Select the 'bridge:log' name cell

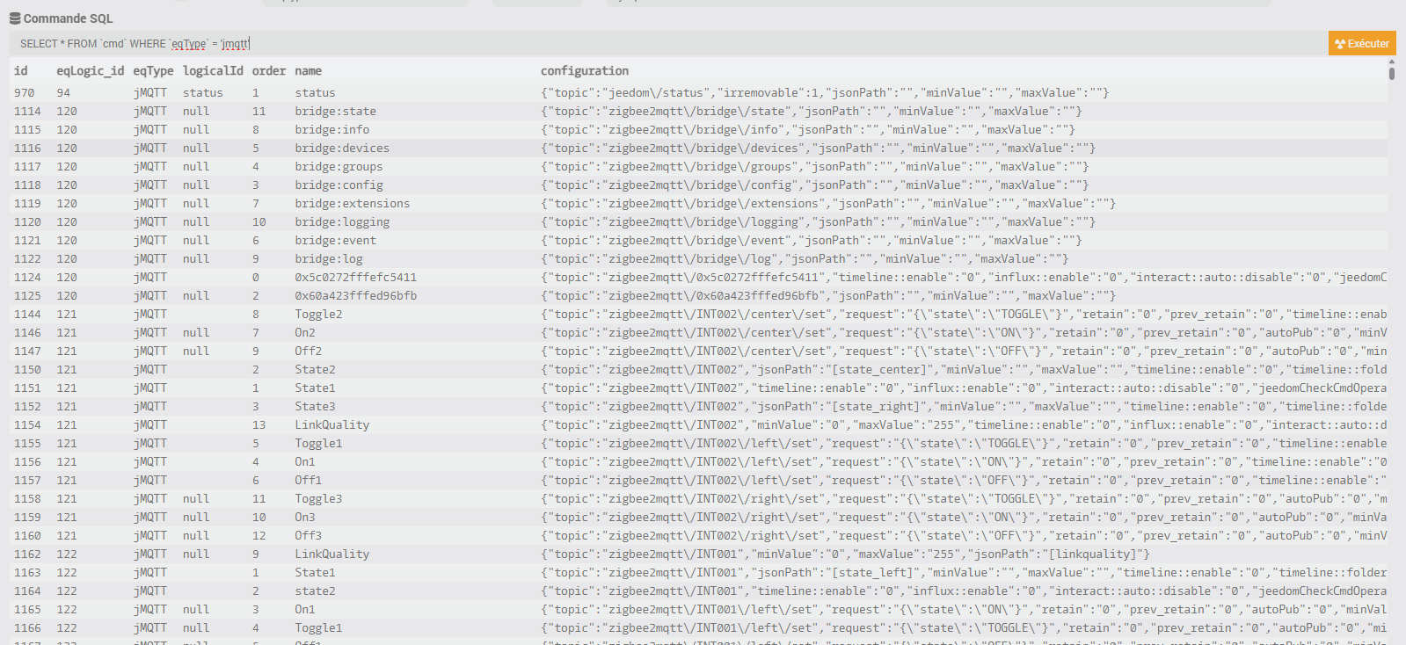pyautogui.click(x=328, y=259)
